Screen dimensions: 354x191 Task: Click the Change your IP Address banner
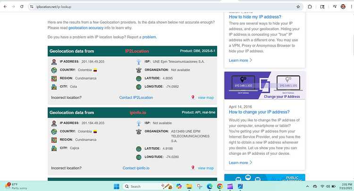pos(265,86)
